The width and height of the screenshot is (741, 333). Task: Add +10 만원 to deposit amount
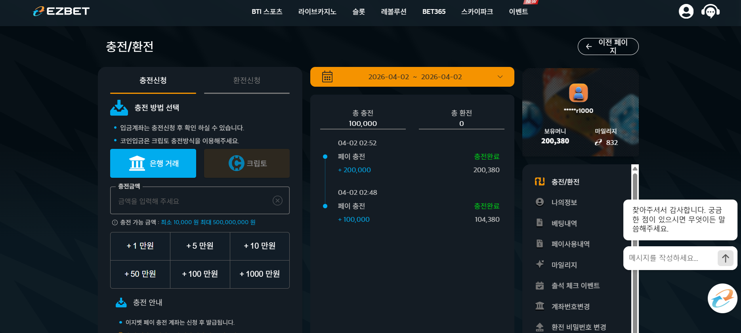click(260, 246)
